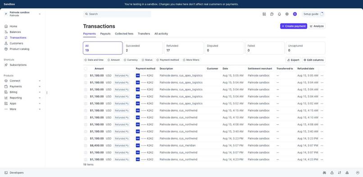363x177 pixels.
Task: Open the more menu for the Aug 15, 3:40 AM row
Action: (x=322, y=132)
